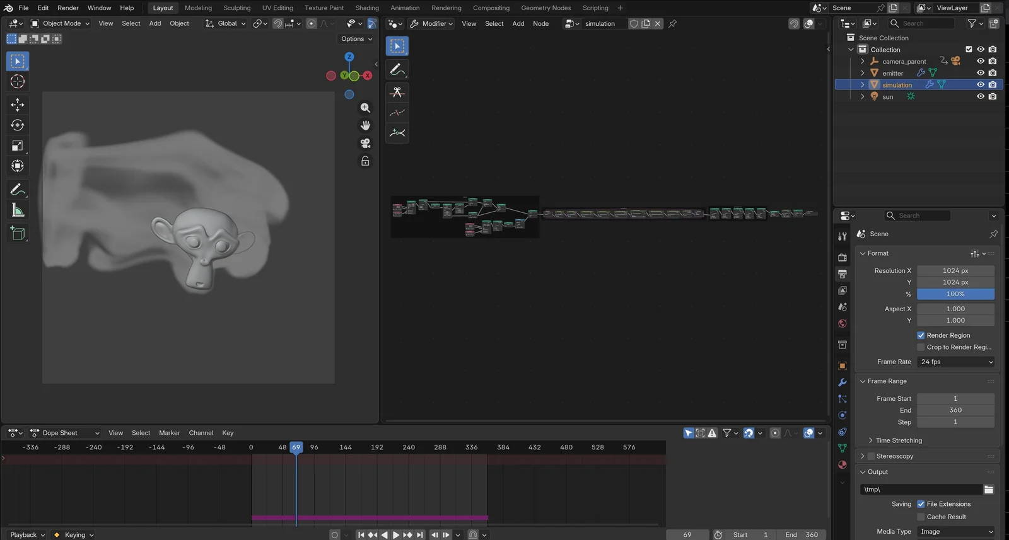The height and width of the screenshot is (540, 1009).
Task: Pin the simulation node group
Action: point(673,24)
